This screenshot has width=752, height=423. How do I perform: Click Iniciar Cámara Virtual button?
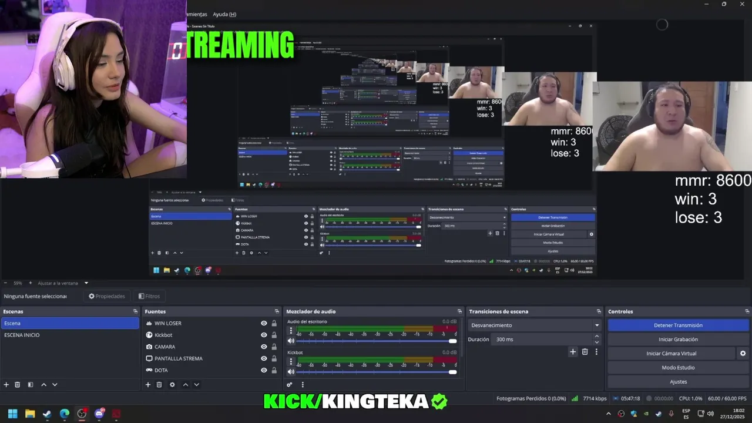pos(671,354)
